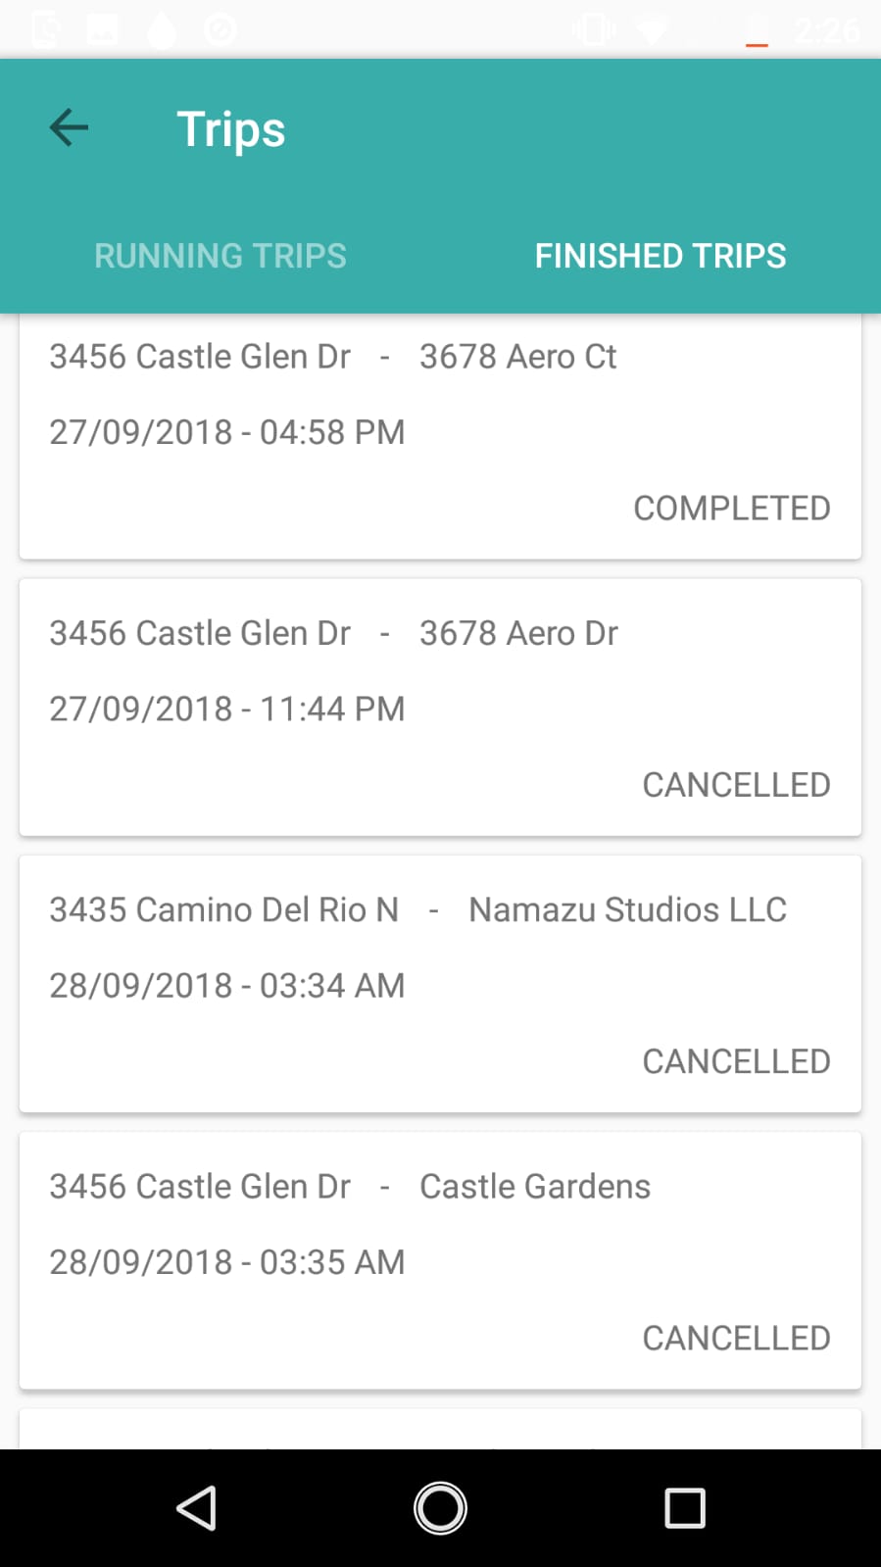This screenshot has width=881, height=1567.
Task: Open the recent apps square button
Action: [x=684, y=1507]
